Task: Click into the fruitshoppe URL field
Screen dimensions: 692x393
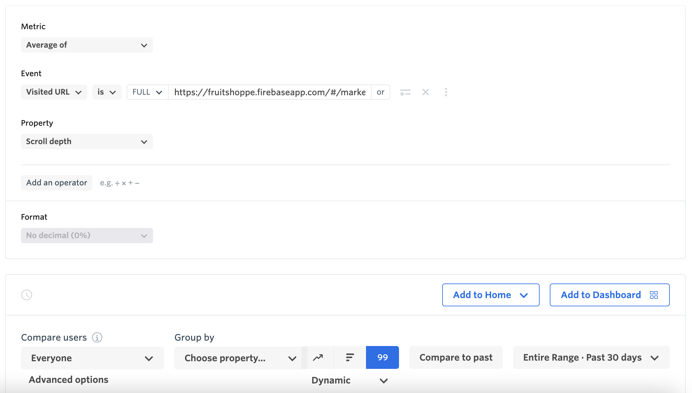Action: (x=269, y=92)
